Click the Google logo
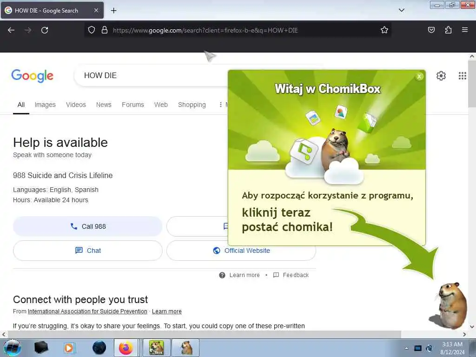This screenshot has width=476, height=357. [x=32, y=76]
